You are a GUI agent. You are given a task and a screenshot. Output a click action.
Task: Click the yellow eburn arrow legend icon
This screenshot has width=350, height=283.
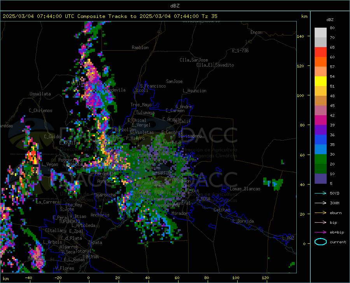click(x=320, y=213)
